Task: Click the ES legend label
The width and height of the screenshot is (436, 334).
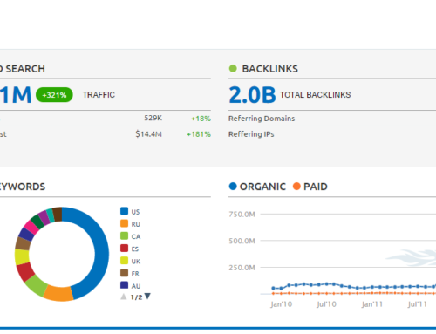Action: (135, 249)
